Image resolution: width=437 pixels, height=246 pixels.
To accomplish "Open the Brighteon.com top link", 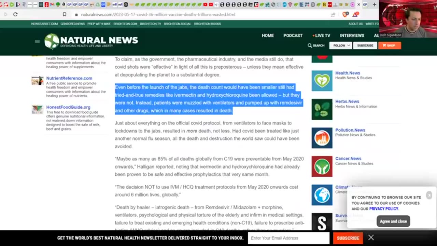I will (x=125, y=24).
